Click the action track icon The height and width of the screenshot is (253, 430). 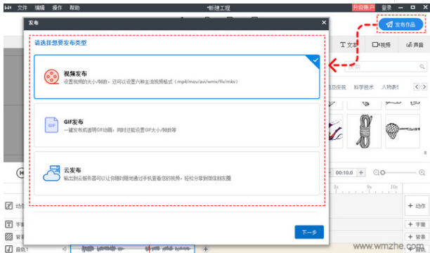point(9,205)
